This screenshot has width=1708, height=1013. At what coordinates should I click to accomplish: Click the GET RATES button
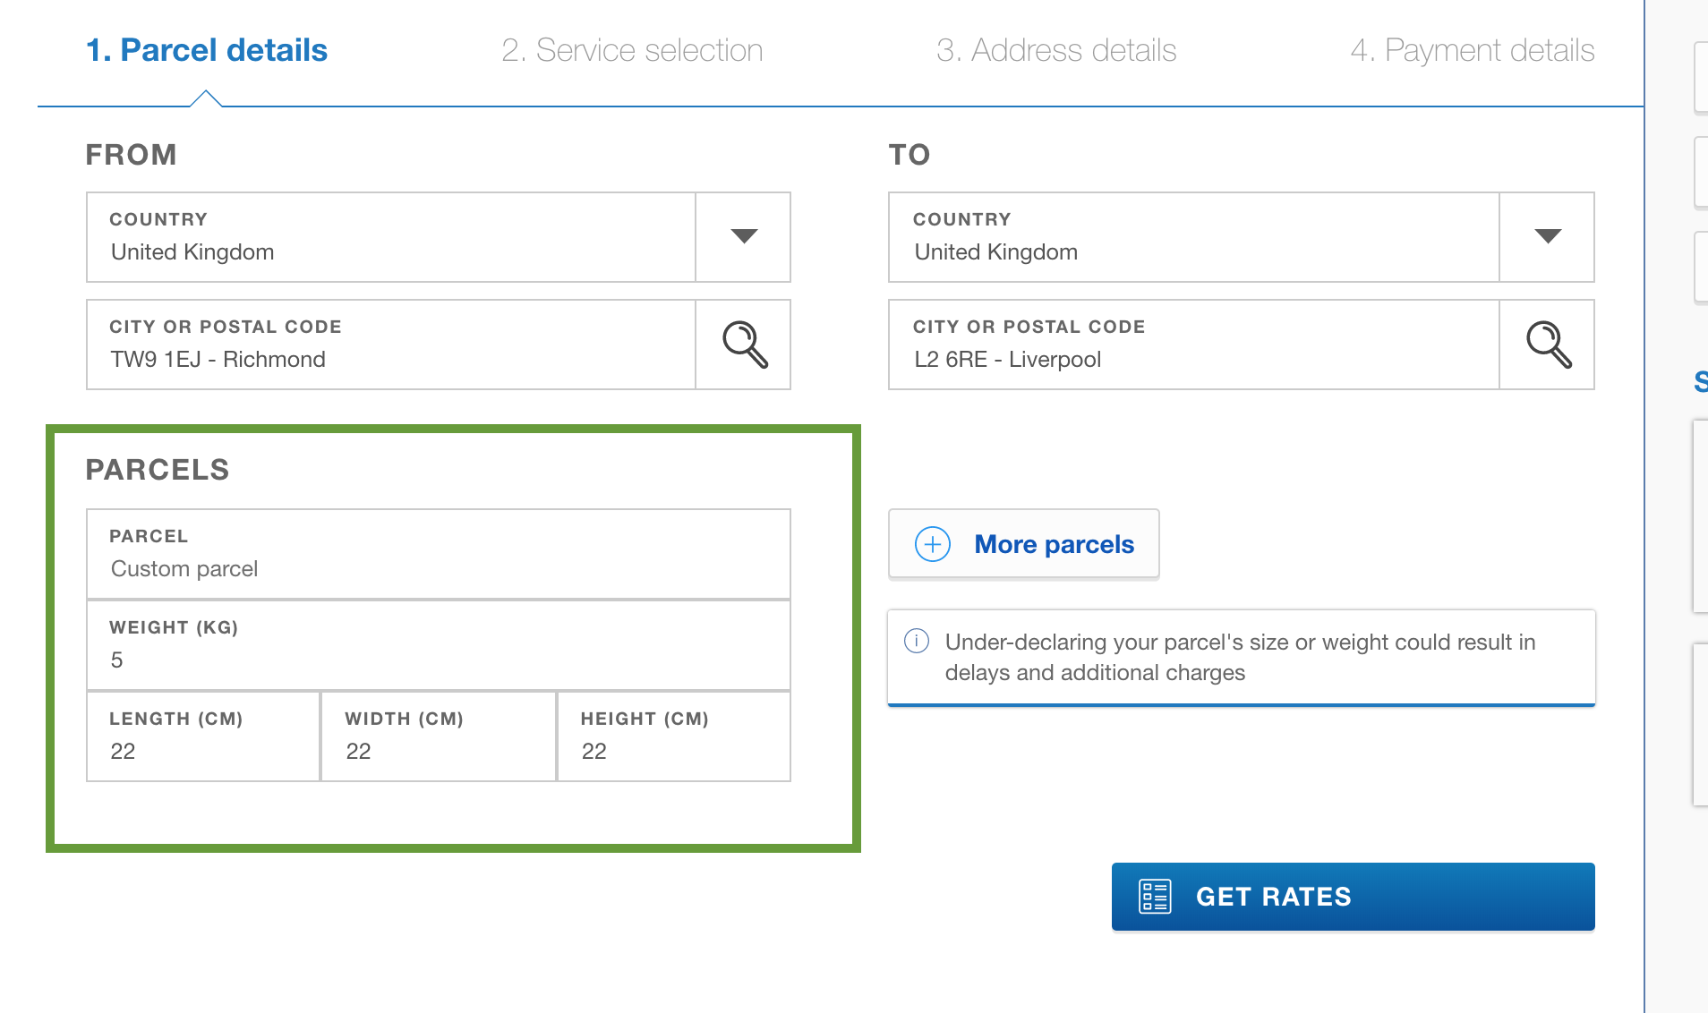point(1354,897)
